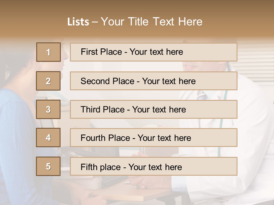274x205 pixels.
Task: Click the "First Place - Your text here" box
Action: (x=154, y=52)
